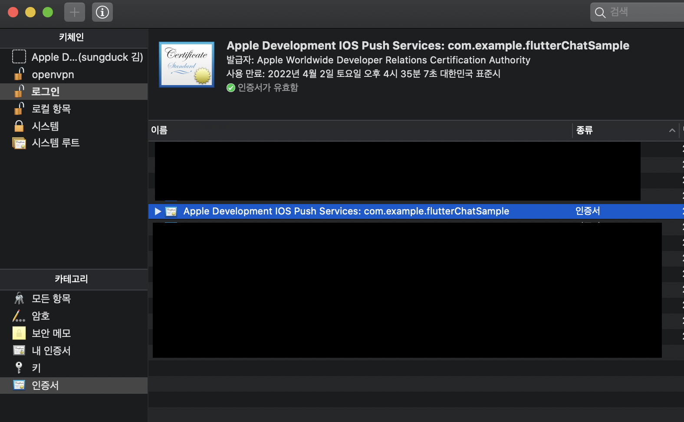Image resolution: width=684 pixels, height=422 pixels.
Task: Select the 모든 항목 category
Action: click(74, 299)
